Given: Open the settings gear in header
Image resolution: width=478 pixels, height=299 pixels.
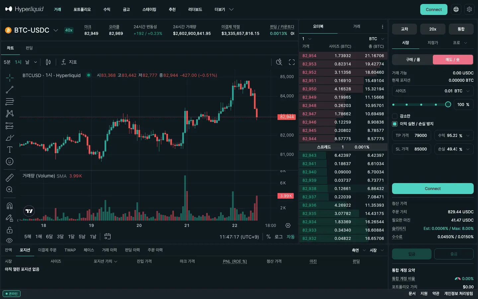Looking at the screenshot, I should pos(469,9).
